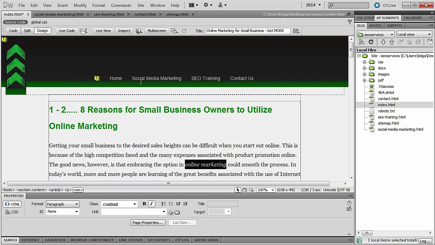Toggle Live Code on
435x245 pixels.
click(67, 31)
